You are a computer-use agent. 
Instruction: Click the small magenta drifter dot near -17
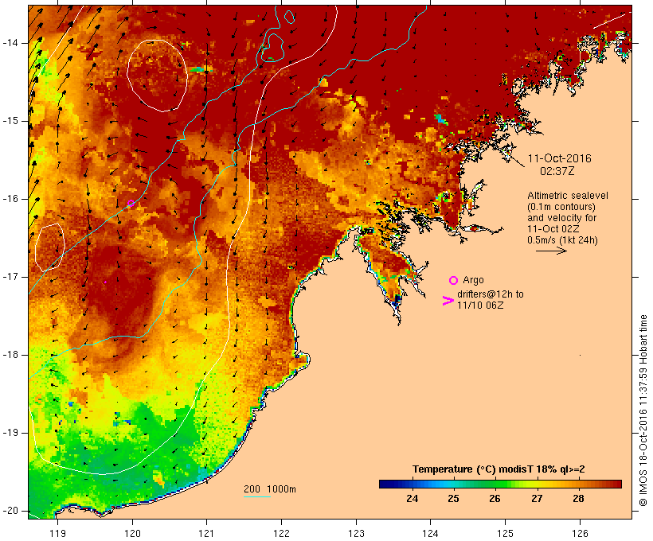[x=105, y=282]
